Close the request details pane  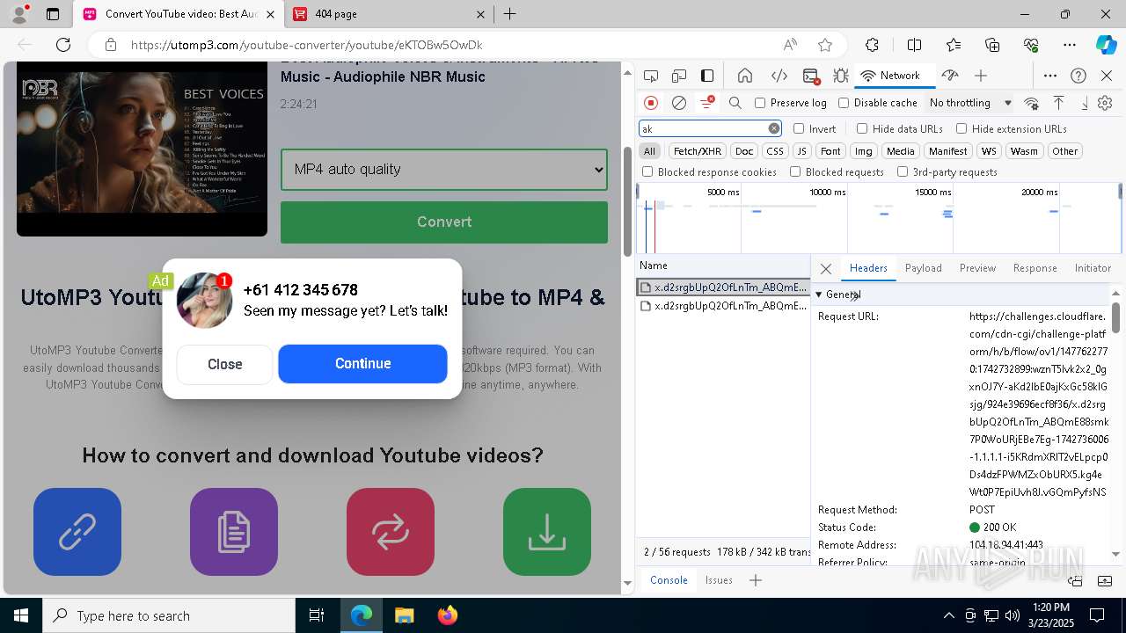[825, 268]
